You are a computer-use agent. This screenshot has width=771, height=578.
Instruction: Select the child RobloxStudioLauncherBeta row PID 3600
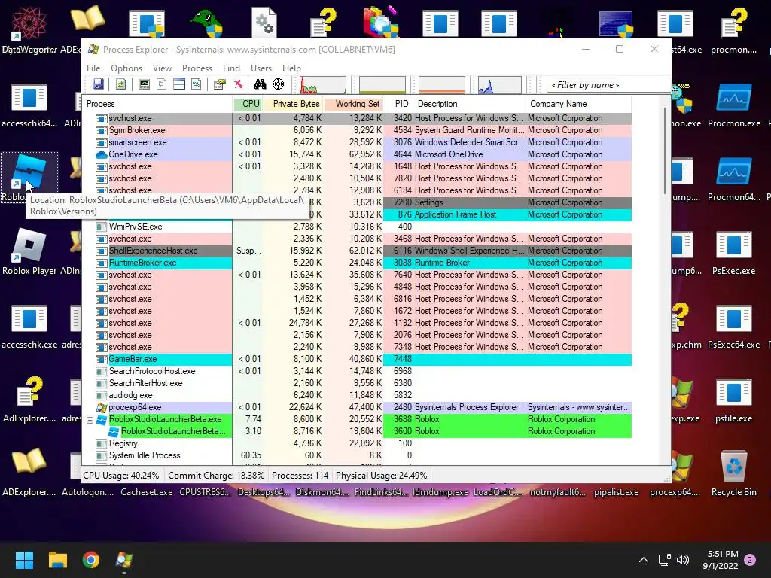coord(357,431)
